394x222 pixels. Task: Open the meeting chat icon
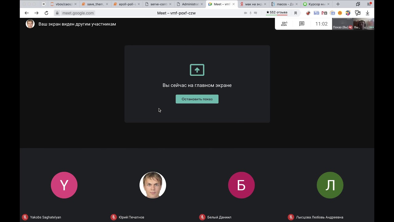(x=302, y=24)
